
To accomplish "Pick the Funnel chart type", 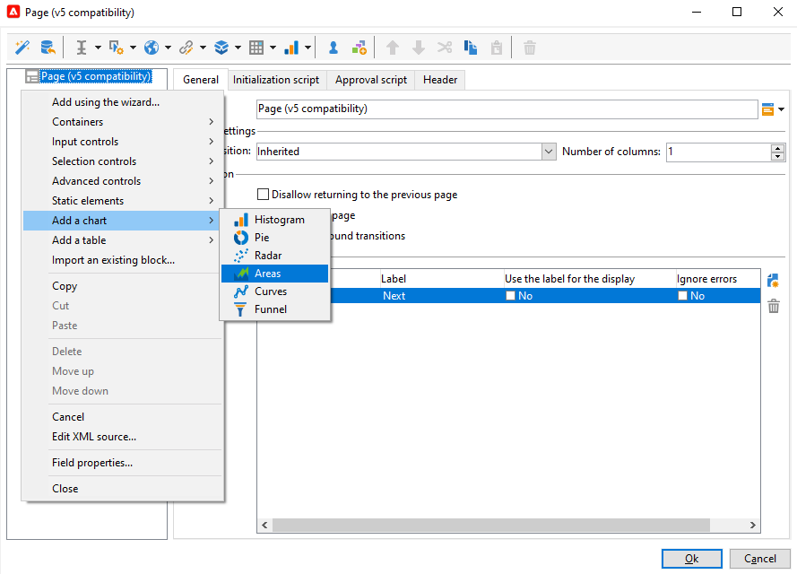I will point(270,309).
